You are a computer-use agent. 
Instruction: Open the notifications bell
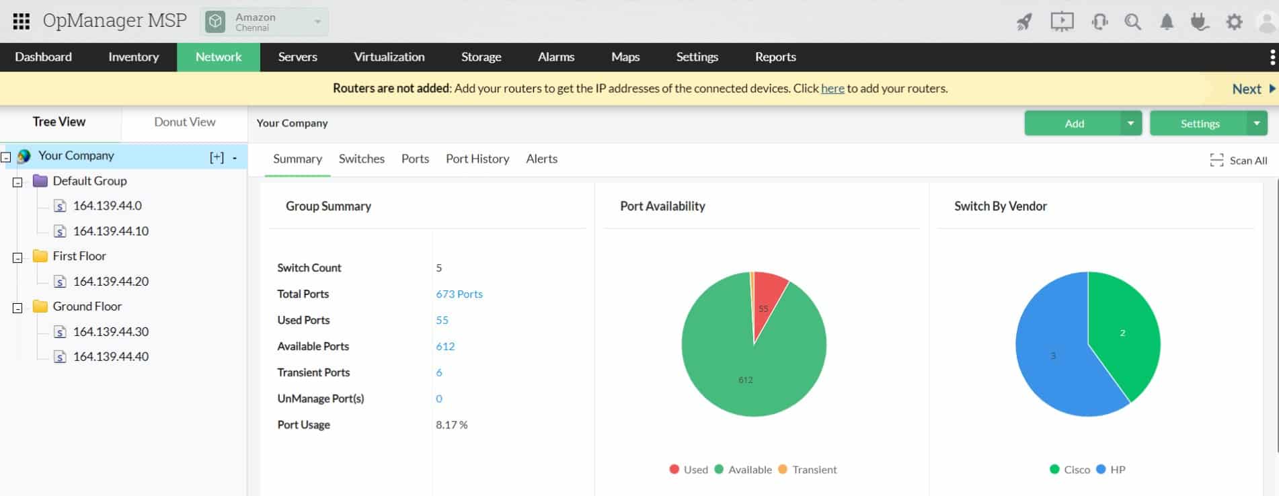pos(1167,22)
